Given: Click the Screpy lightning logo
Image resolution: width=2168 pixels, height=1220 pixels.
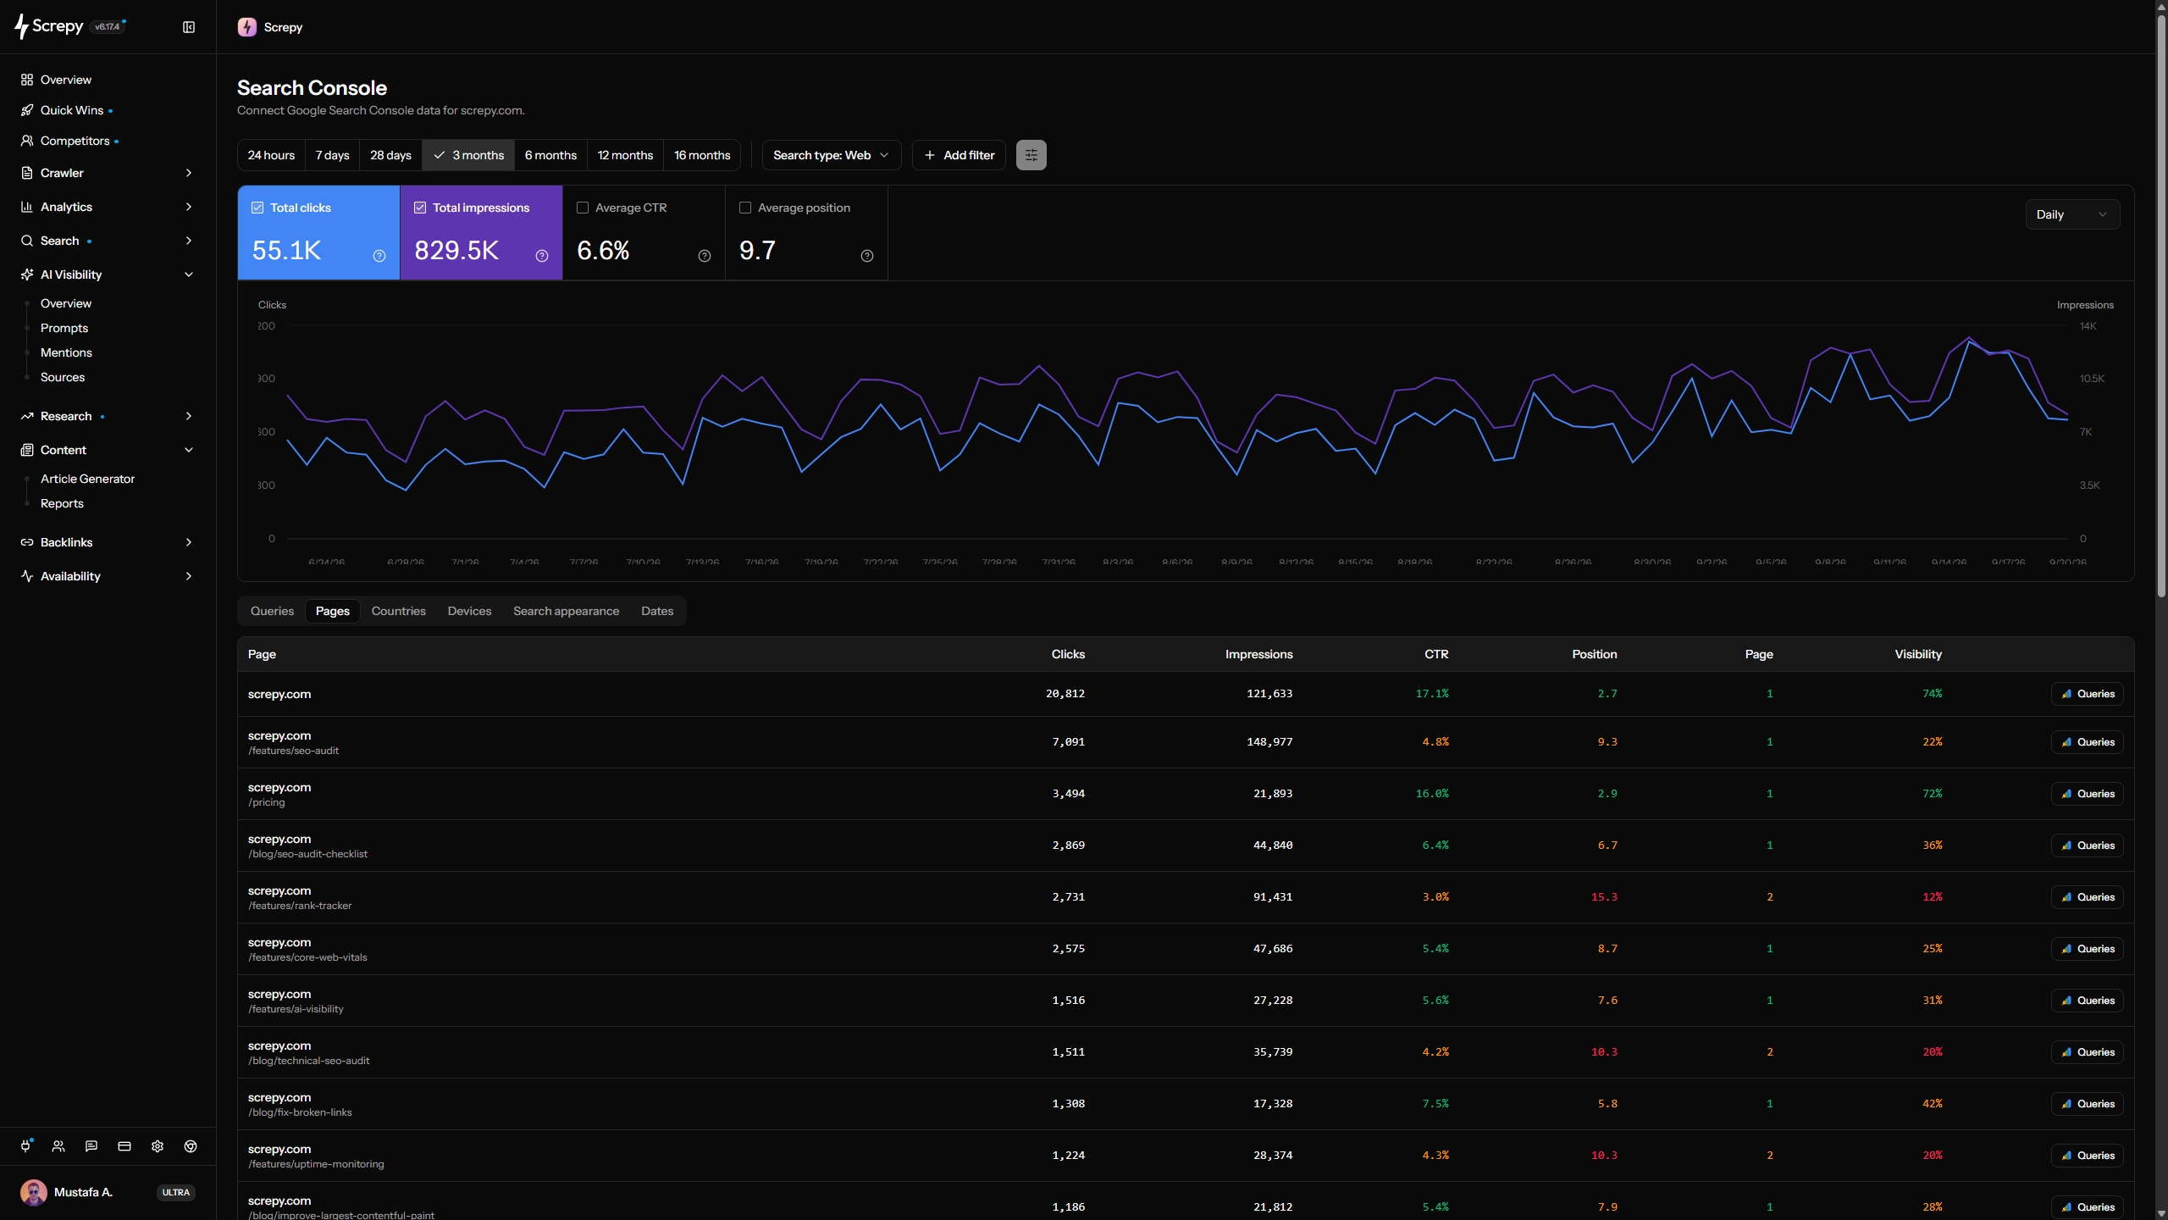Looking at the screenshot, I should 22,27.
